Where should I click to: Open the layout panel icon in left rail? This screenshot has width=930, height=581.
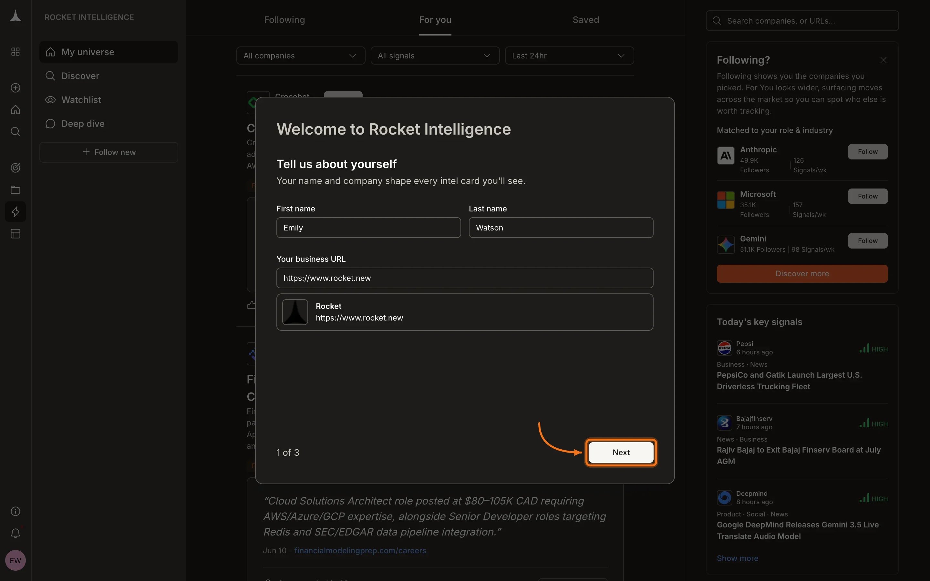click(x=15, y=234)
